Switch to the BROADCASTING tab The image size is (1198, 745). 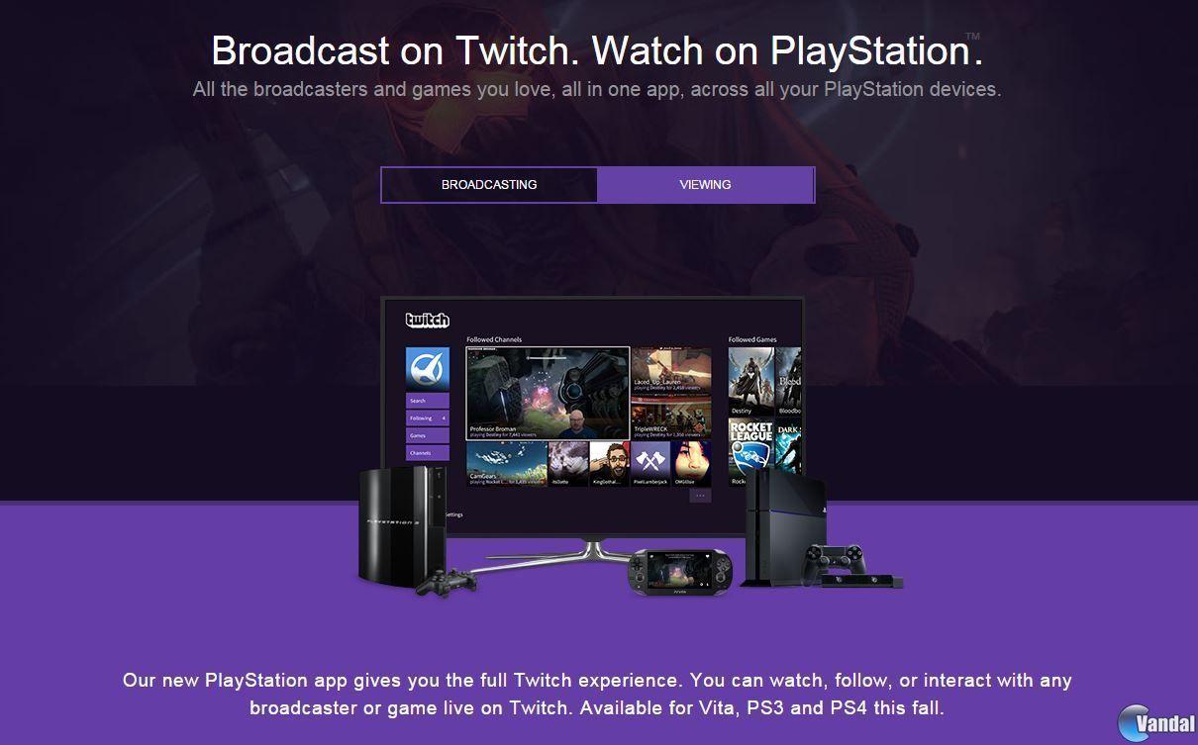489,185
